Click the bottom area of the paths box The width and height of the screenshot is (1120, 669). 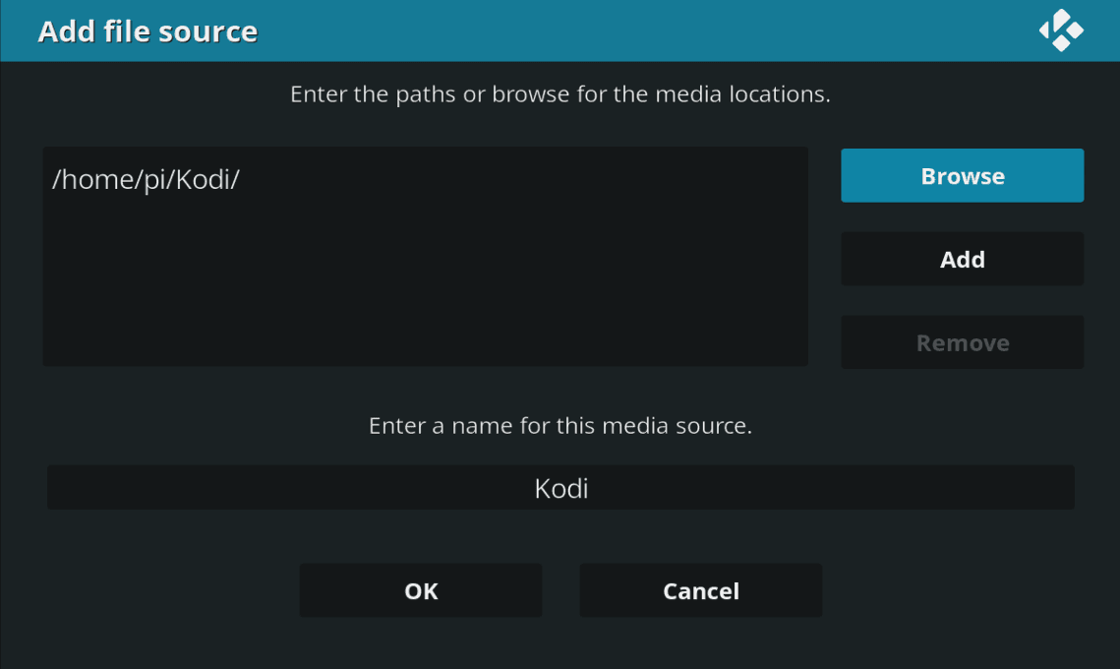[425, 343]
